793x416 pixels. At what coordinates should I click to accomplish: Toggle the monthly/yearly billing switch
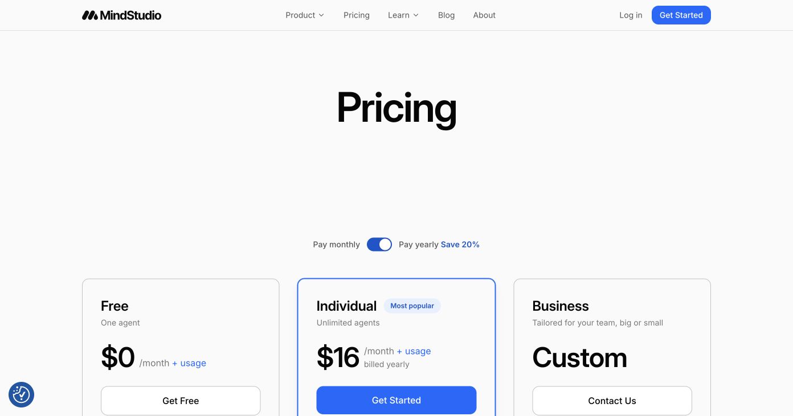click(379, 245)
